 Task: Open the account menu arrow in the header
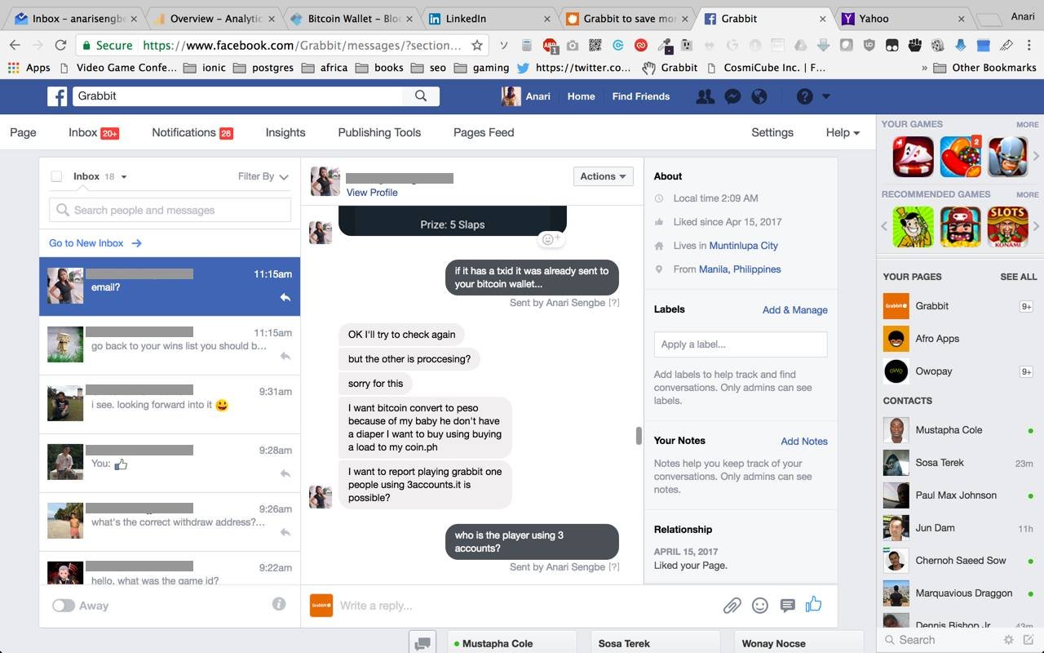825,96
